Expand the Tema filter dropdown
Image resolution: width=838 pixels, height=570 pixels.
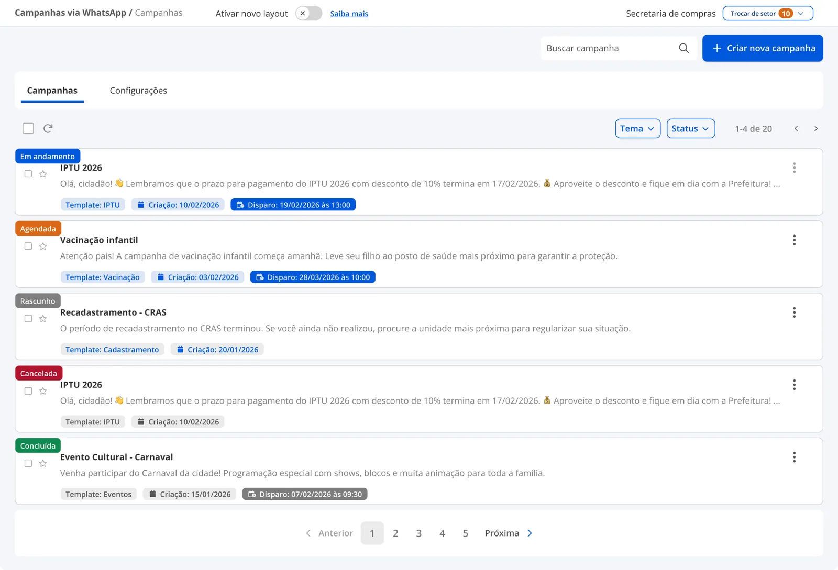click(637, 129)
